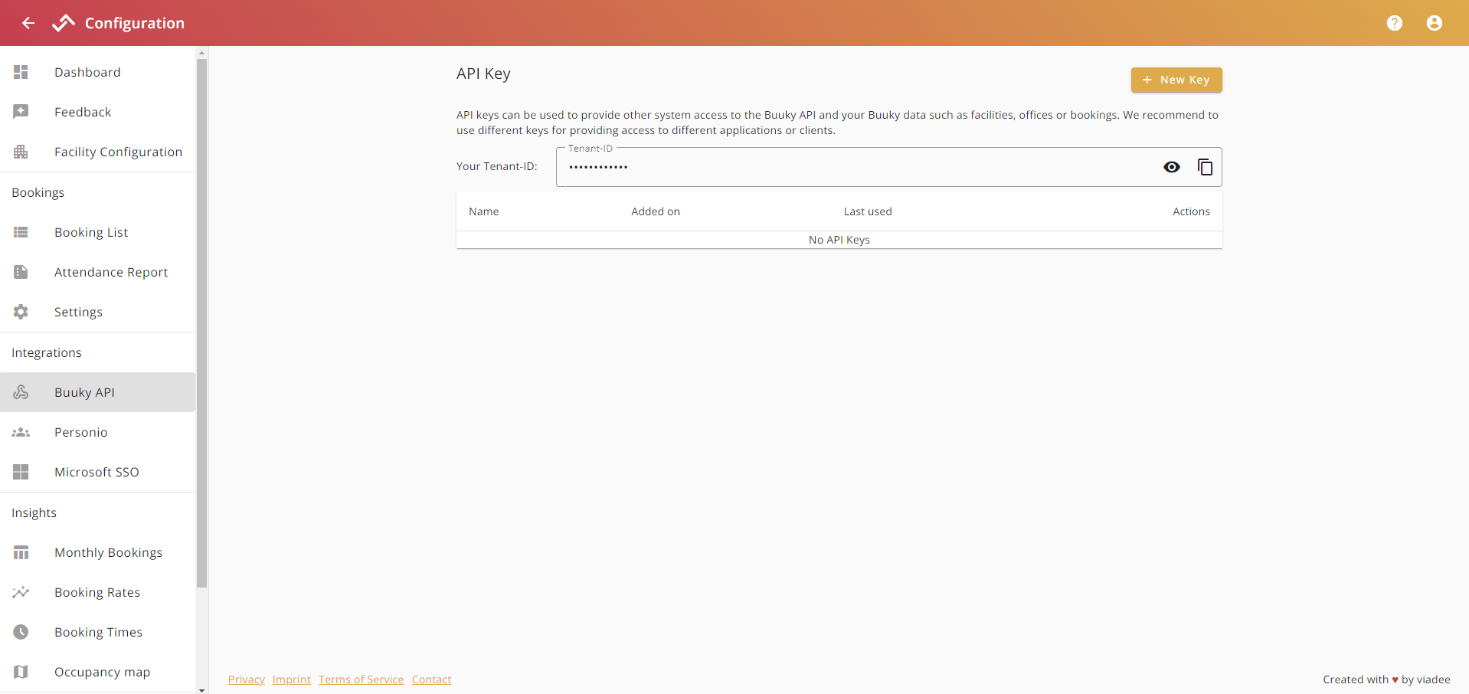The width and height of the screenshot is (1469, 694).
Task: Click the Dashboard grid icon
Action: coord(21,72)
